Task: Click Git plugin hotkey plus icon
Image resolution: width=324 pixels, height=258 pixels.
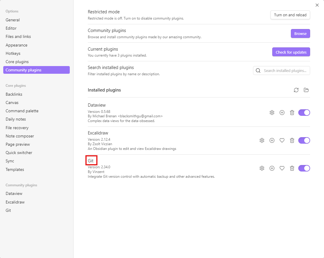Action: point(272,168)
